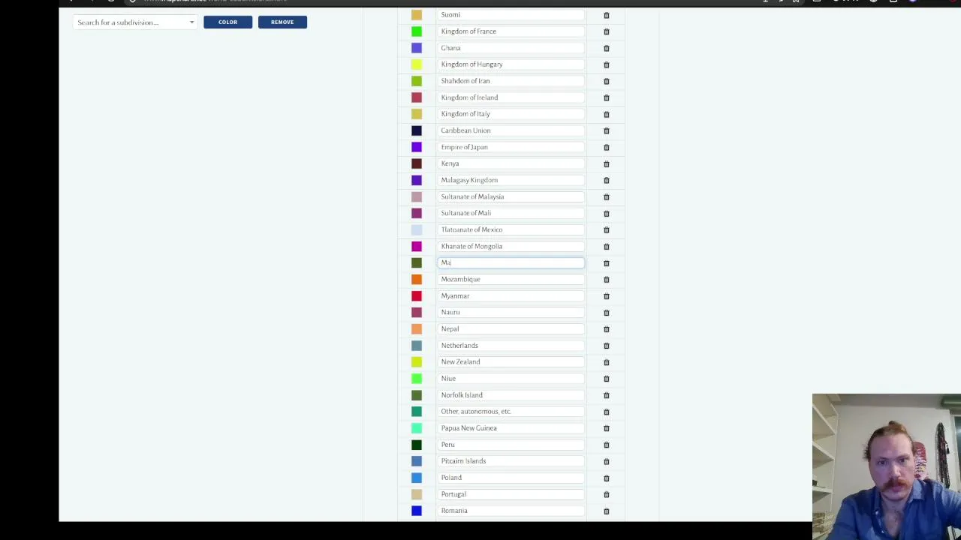Select the dark brown Kenya color swatch
This screenshot has width=961, height=540.
[x=417, y=163]
